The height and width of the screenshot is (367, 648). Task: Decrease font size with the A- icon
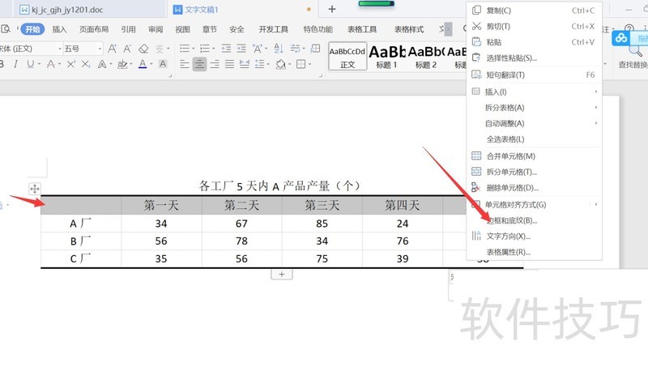point(127,49)
